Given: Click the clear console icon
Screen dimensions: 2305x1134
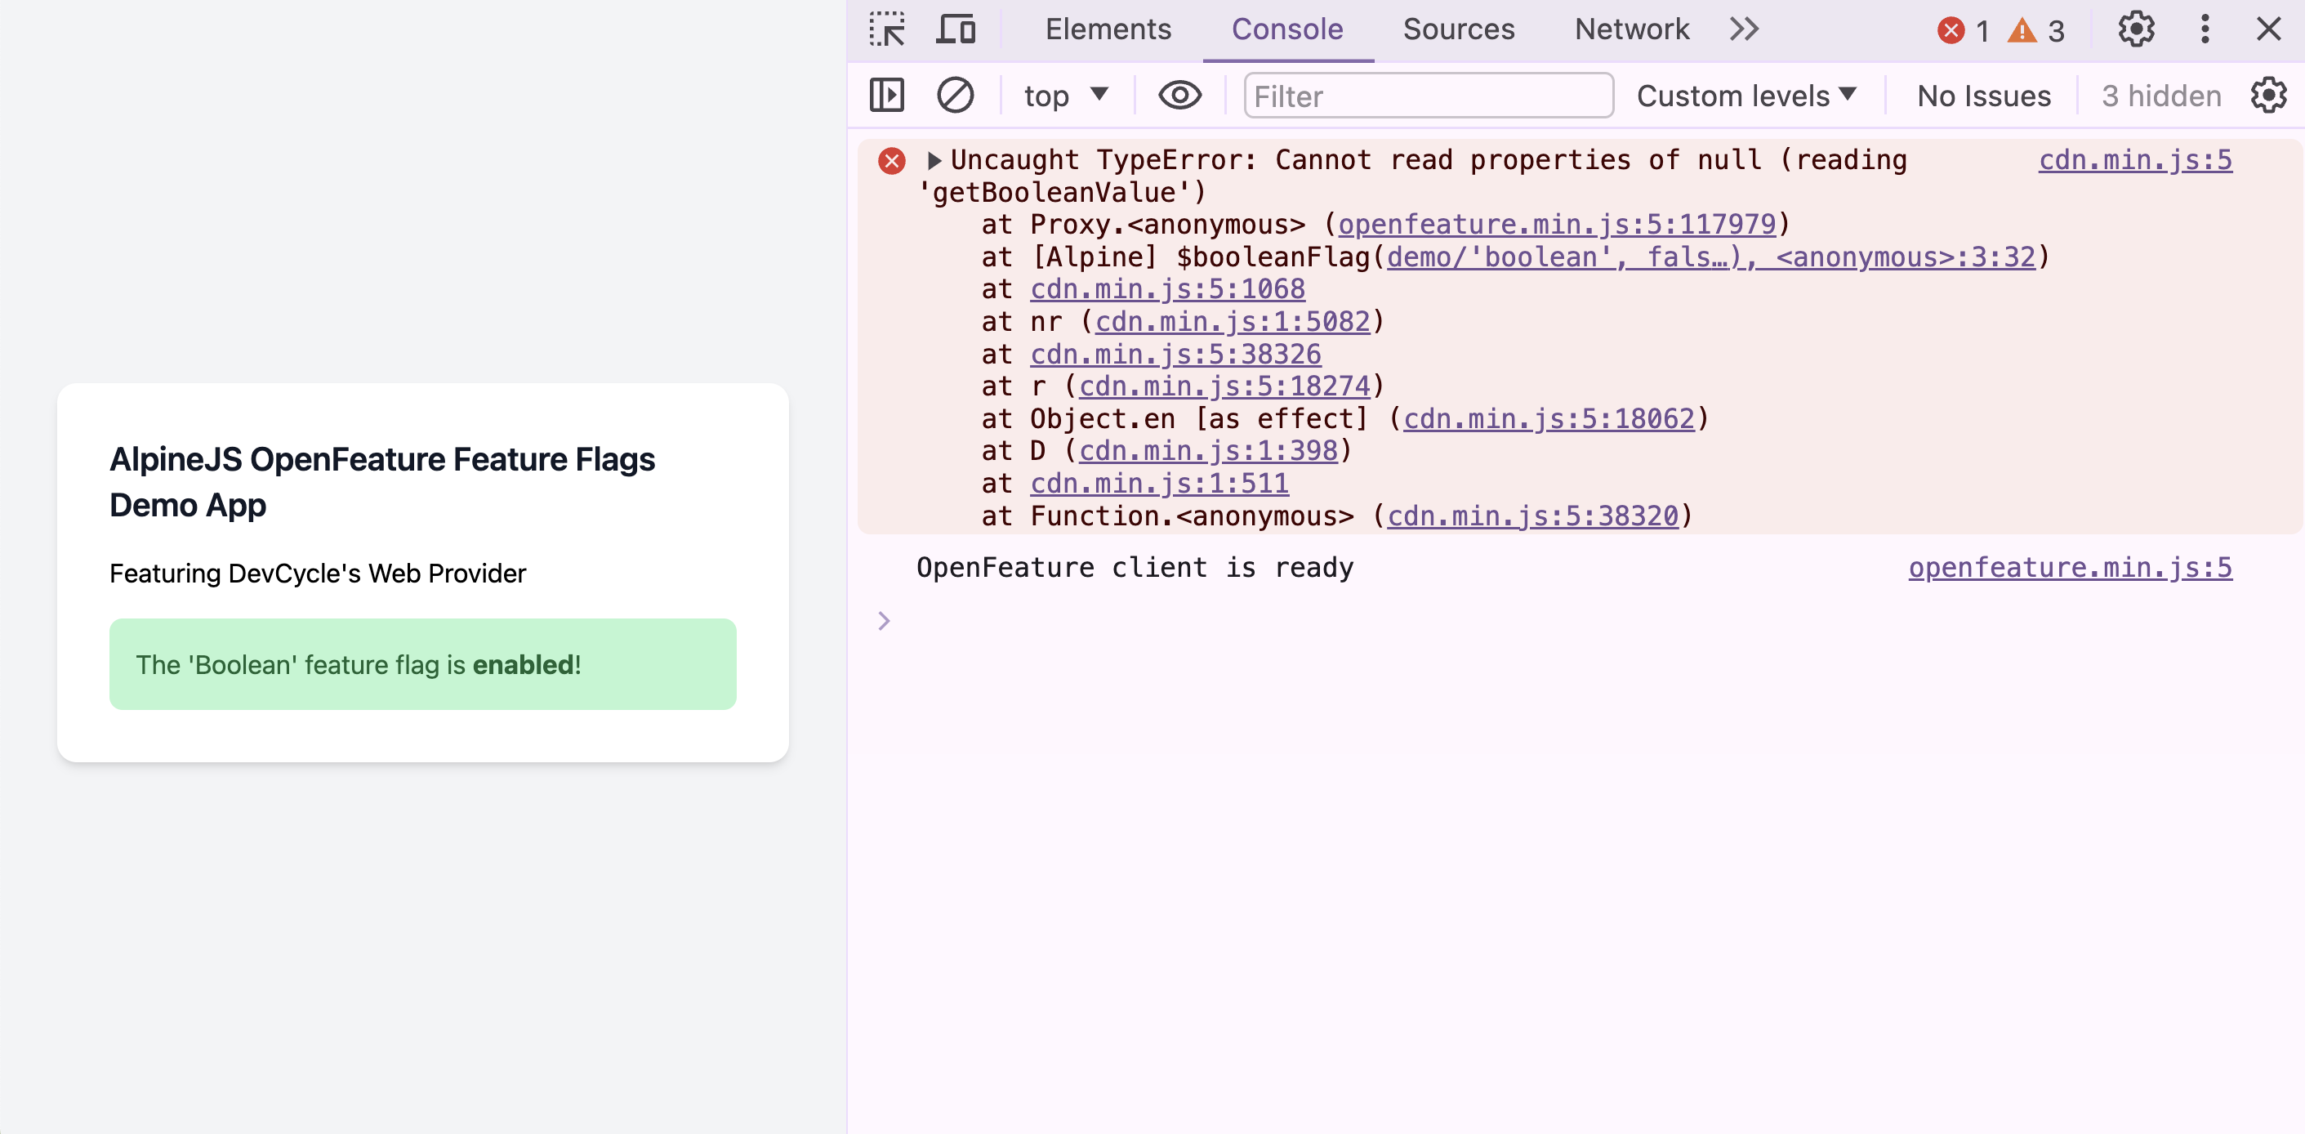Looking at the screenshot, I should tap(955, 95).
